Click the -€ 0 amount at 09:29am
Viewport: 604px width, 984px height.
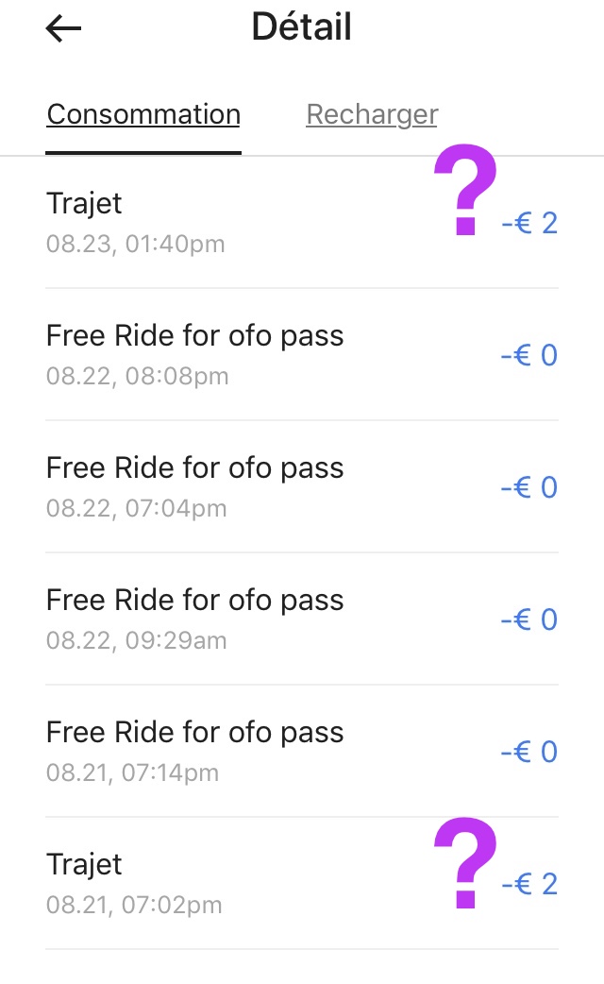point(529,619)
